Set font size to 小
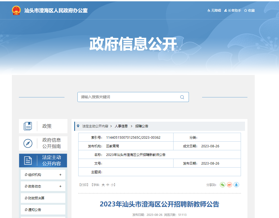This screenshot has width=279, height=218. tap(112, 185)
